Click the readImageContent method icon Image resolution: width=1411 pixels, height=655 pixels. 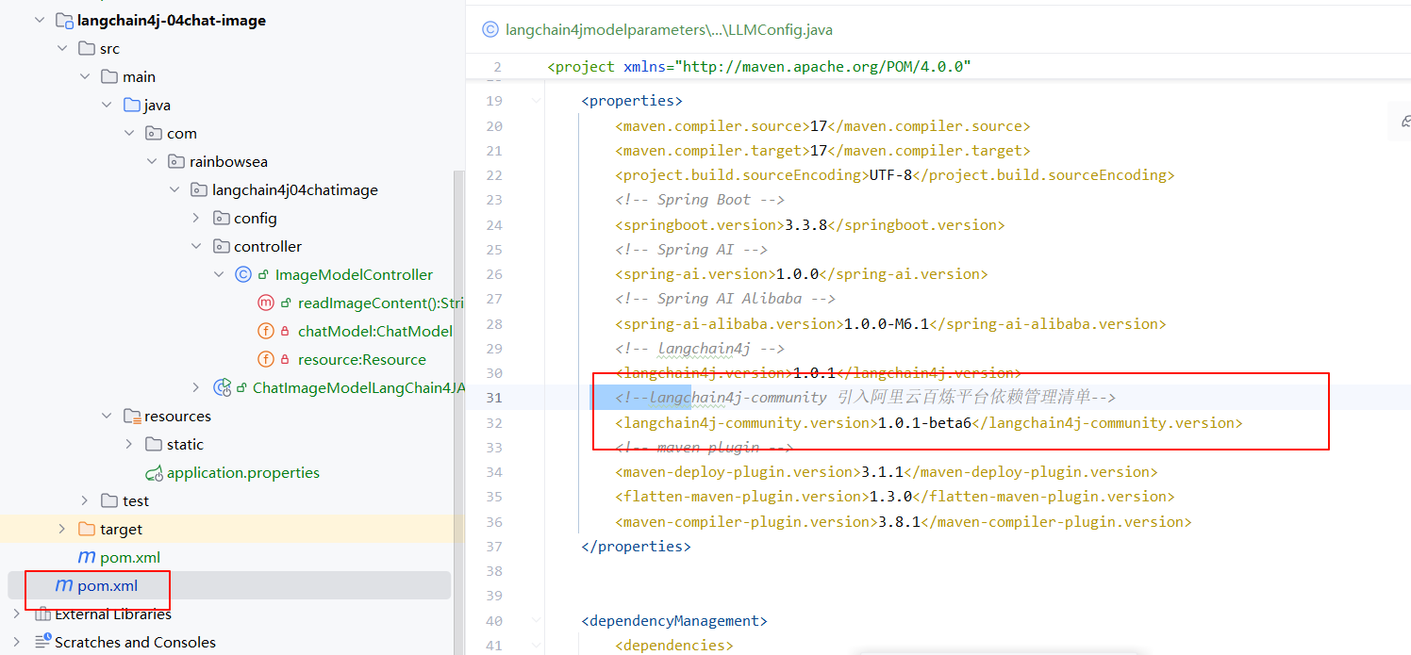(x=265, y=303)
